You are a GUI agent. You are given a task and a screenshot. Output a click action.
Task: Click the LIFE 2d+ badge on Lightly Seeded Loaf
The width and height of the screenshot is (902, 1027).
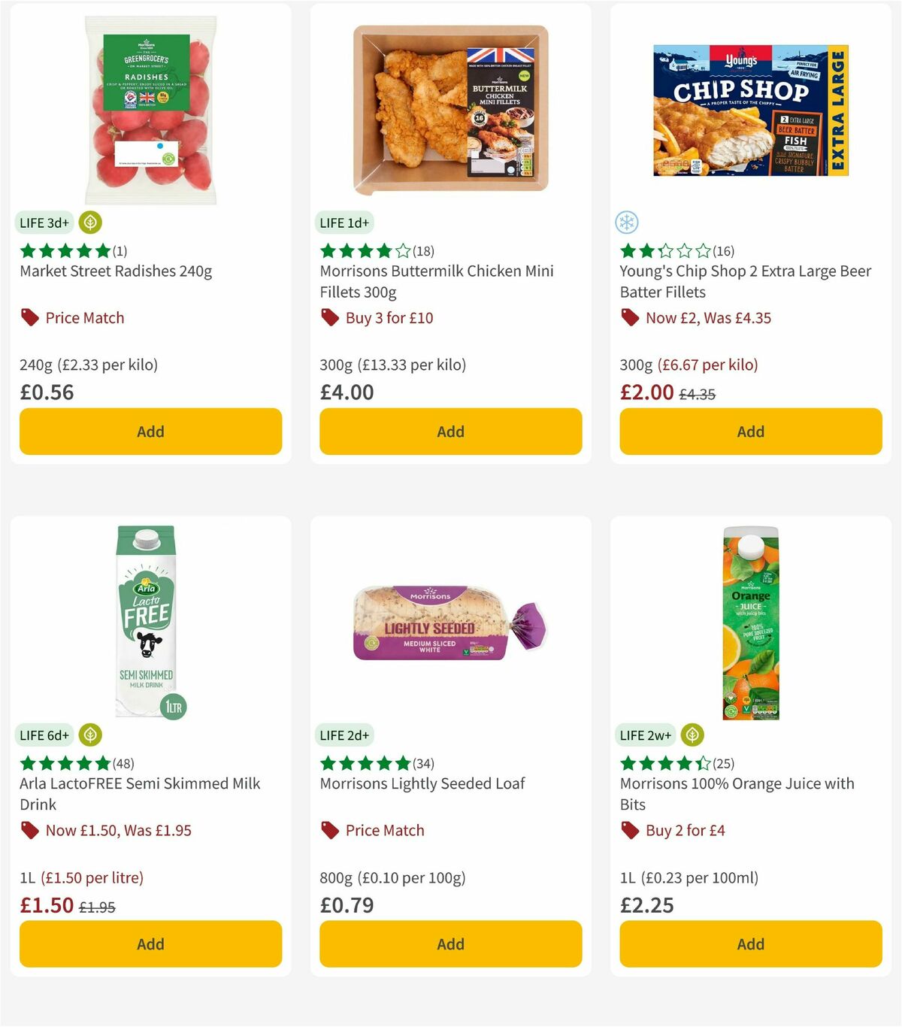pyautogui.click(x=344, y=735)
